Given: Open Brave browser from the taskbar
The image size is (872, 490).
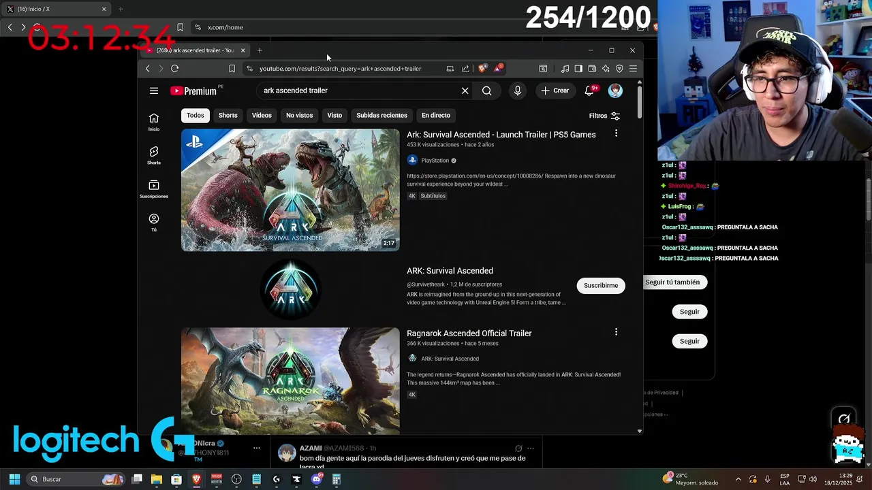Looking at the screenshot, I should (x=196, y=479).
